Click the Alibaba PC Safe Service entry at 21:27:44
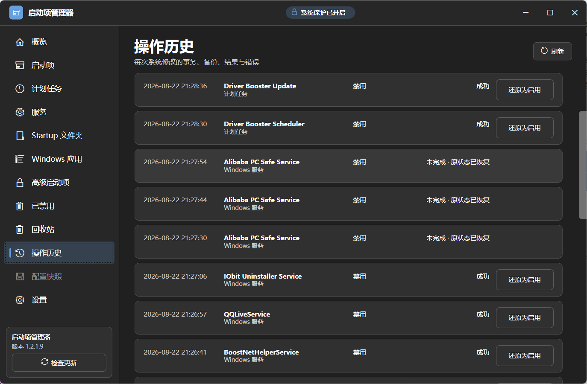This screenshot has width=587, height=384. pyautogui.click(x=349, y=204)
